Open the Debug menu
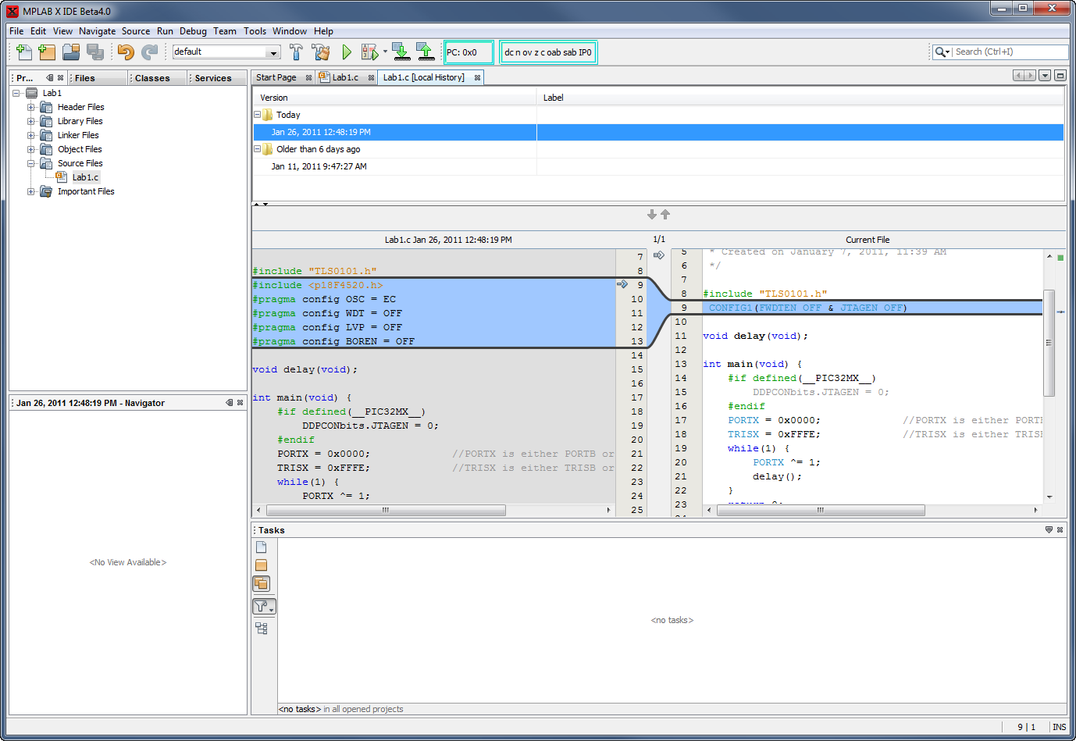This screenshot has width=1076, height=741. click(193, 31)
